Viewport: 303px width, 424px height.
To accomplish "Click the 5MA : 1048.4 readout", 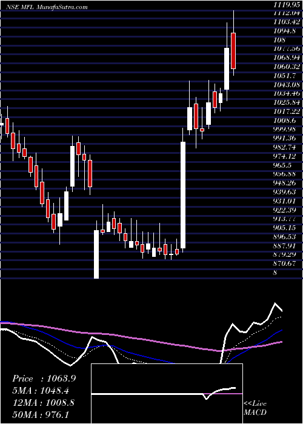I will (40, 390).
